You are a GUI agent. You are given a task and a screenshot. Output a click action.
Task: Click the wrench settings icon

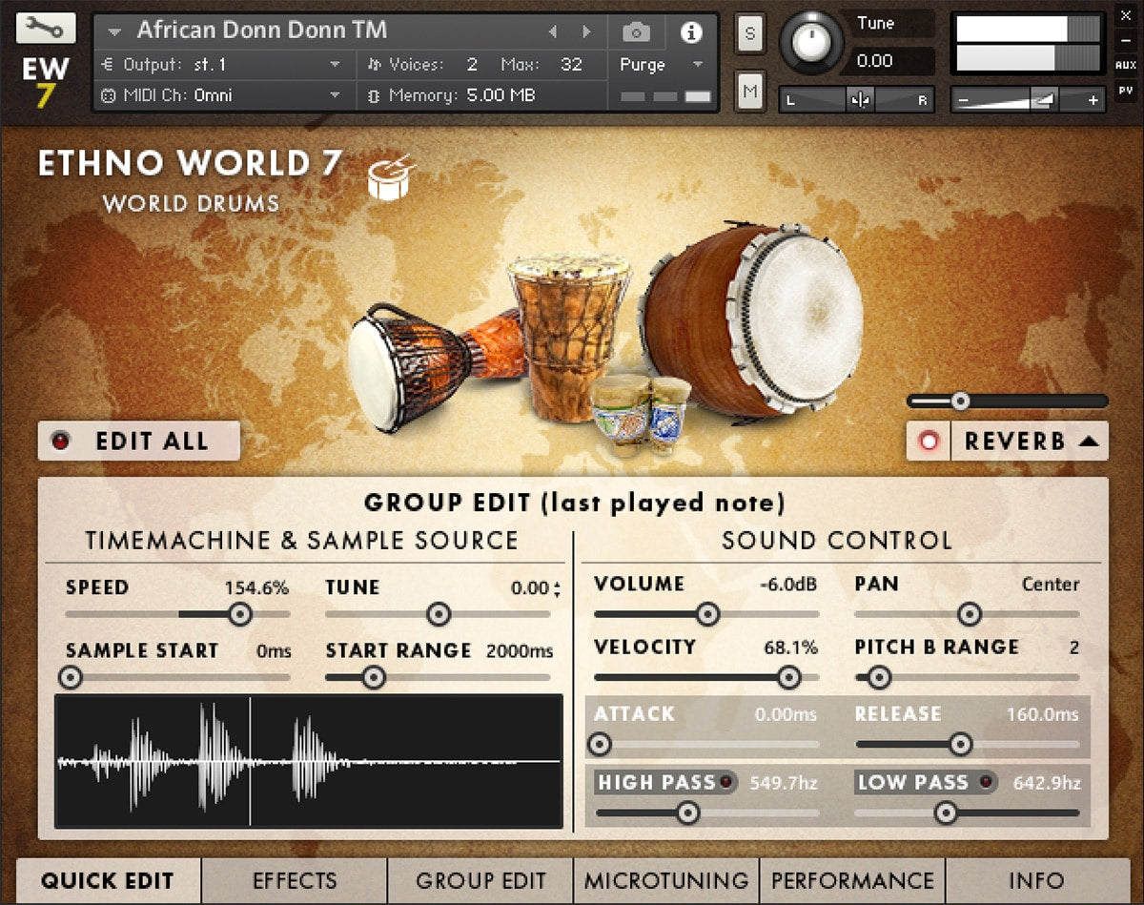point(44,28)
